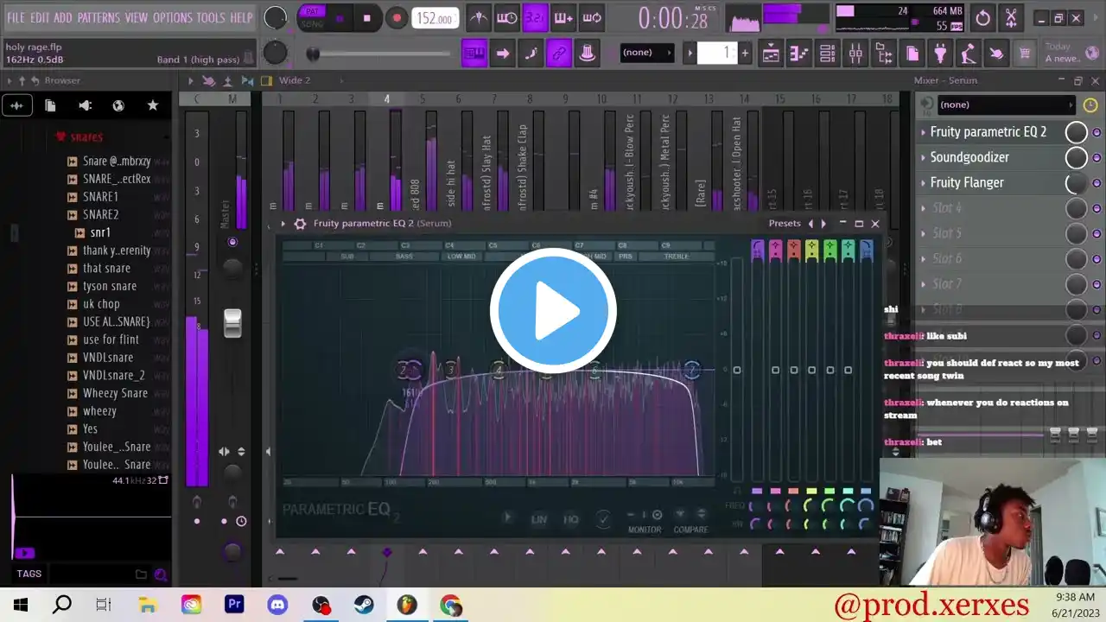Show the Browser via toolbar tree icon
The height and width of the screenshot is (622, 1106).
(884, 54)
